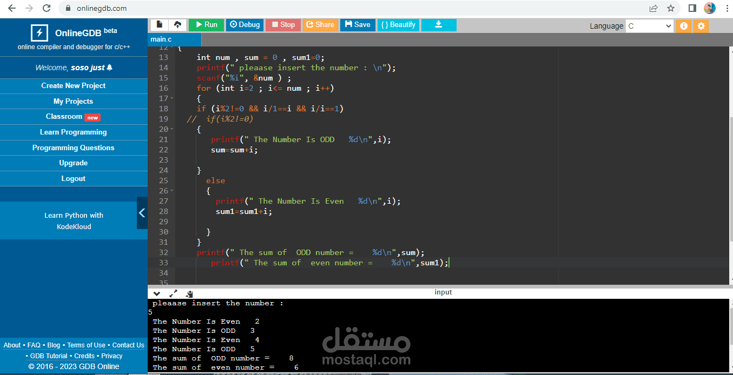Fold the code block at line 20
Viewport: 733px width, 375px height.
[172, 129]
